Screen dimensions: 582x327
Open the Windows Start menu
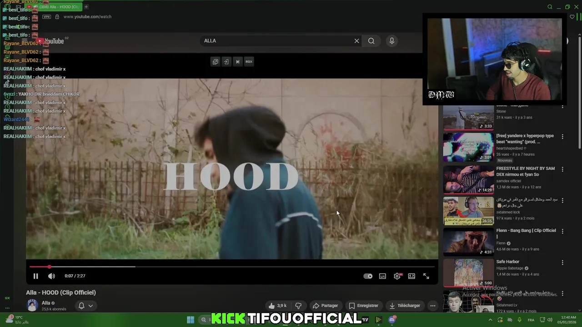click(x=191, y=320)
